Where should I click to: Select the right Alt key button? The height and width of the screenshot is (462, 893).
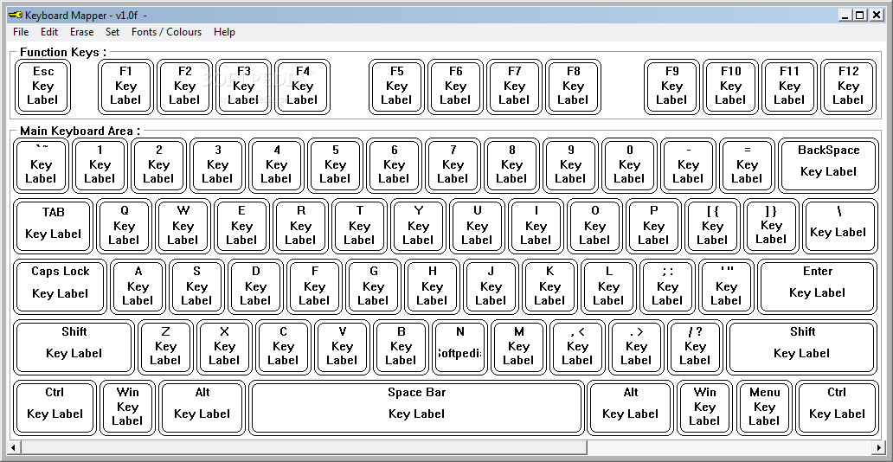click(631, 407)
